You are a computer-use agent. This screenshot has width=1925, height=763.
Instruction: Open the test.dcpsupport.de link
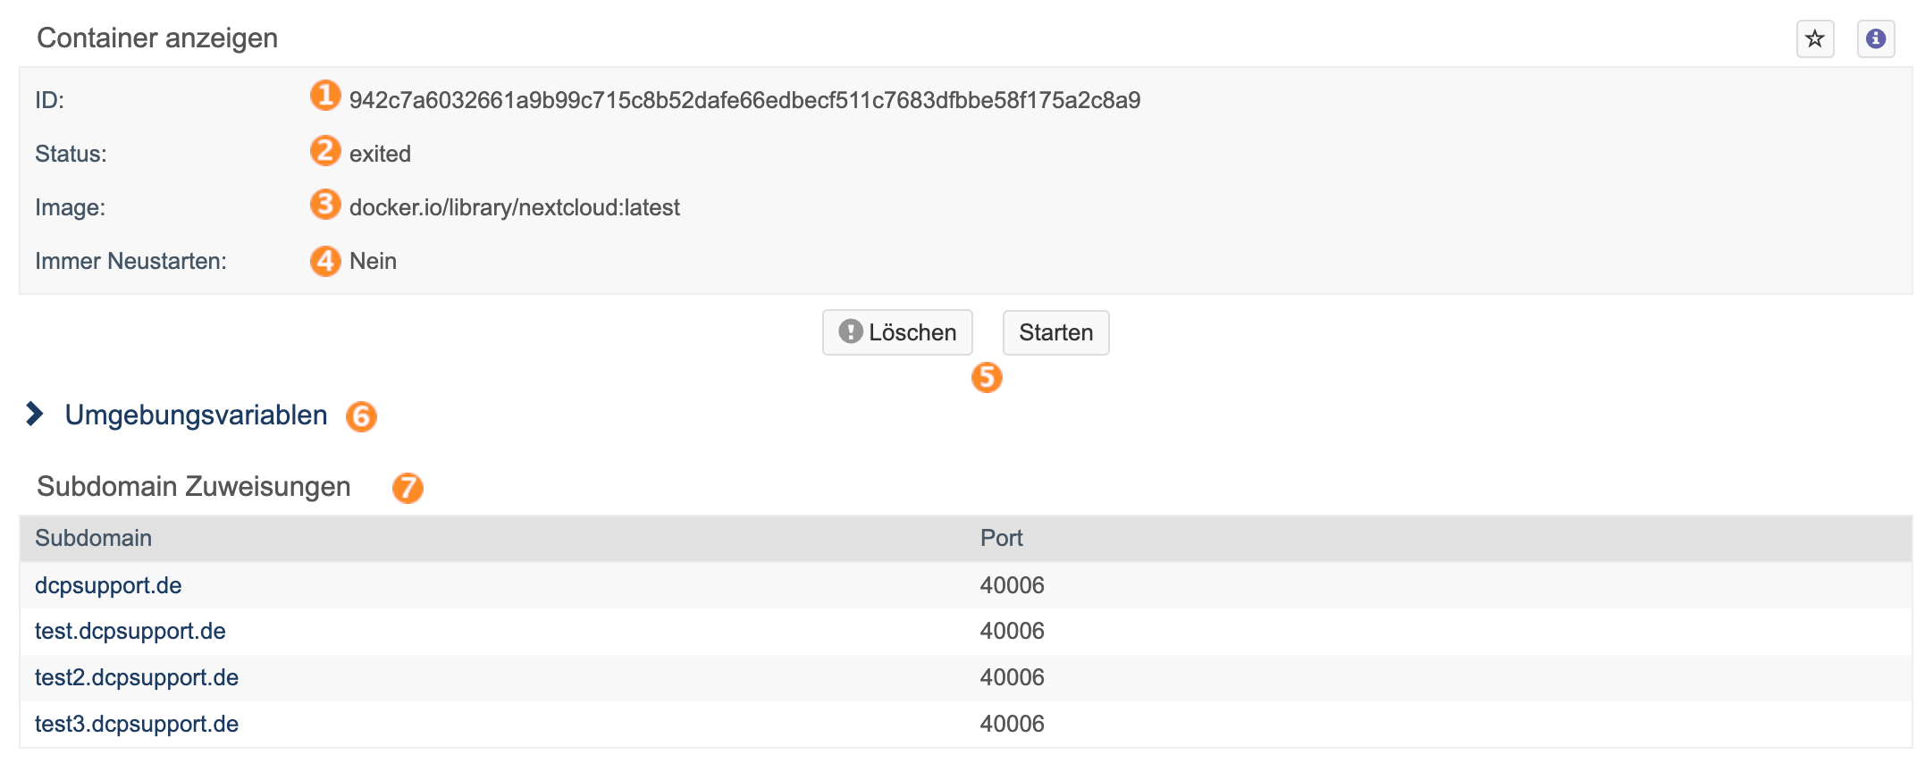(130, 631)
